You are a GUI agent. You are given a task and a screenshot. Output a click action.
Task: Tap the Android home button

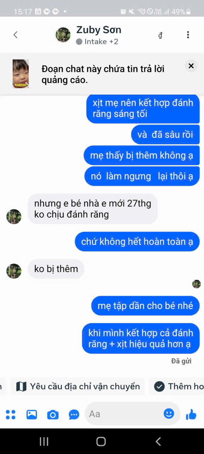point(101,441)
